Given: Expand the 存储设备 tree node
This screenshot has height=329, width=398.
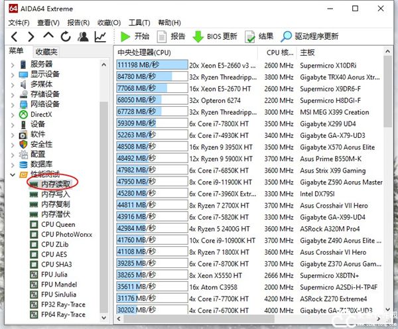Looking at the screenshot, I should (x=13, y=95).
